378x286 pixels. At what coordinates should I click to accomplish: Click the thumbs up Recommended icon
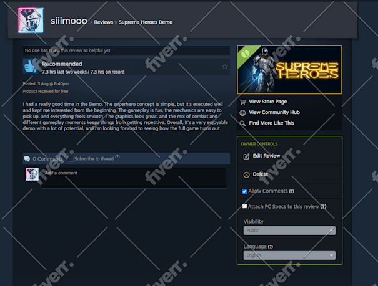[31, 66]
